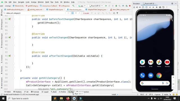Open Chrome app on emulator
Screen dimensions: 180x101
pyautogui.click(x=159, y=75)
